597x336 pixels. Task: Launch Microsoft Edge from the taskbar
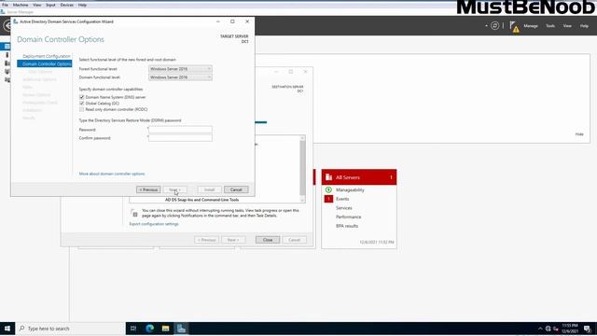(x=149, y=329)
